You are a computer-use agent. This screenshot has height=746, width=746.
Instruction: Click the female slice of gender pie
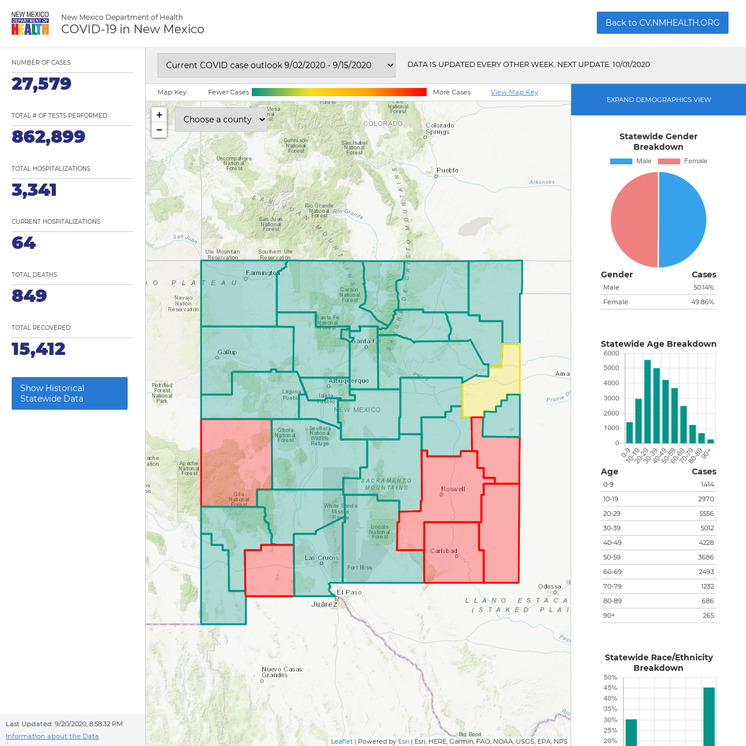(x=634, y=220)
